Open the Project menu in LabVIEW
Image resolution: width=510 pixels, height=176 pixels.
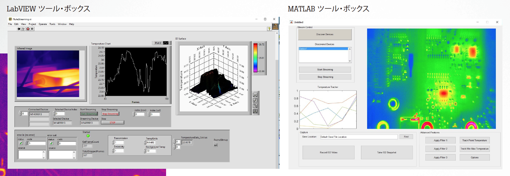pyautogui.click(x=32, y=24)
